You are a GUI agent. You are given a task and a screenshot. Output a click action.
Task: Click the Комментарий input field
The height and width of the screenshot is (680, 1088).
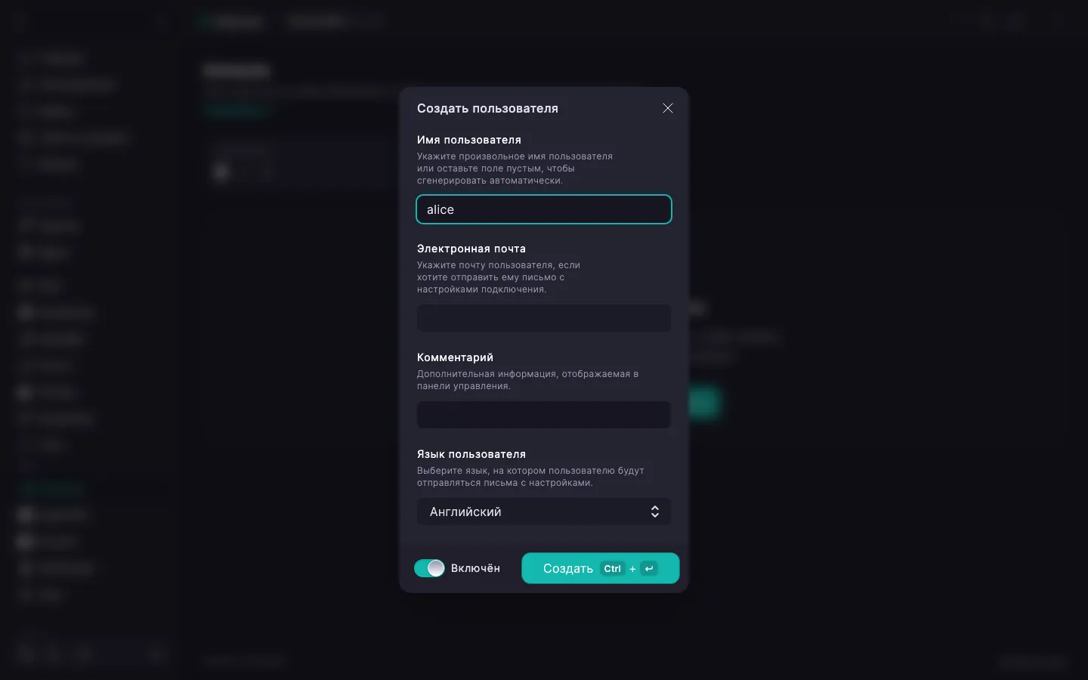tap(544, 415)
